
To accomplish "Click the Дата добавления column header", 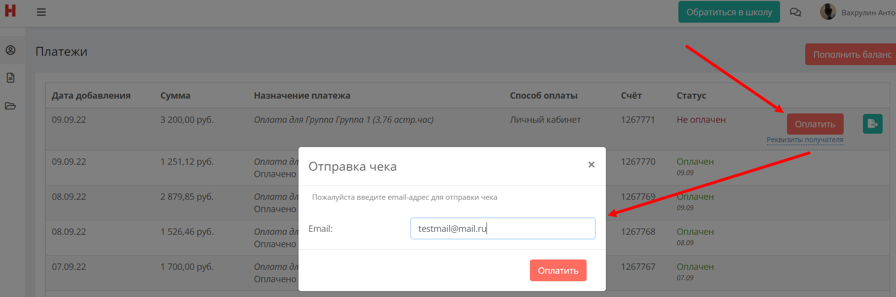I will (x=91, y=95).
